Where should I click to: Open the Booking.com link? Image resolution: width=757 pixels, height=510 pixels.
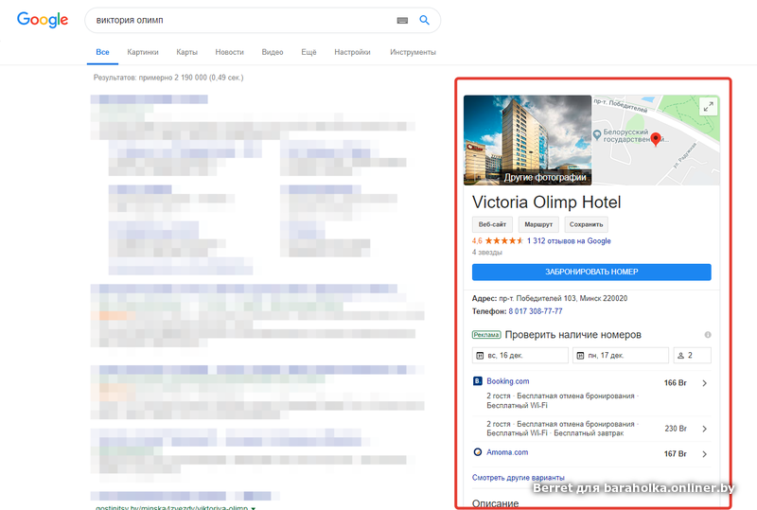(x=508, y=381)
